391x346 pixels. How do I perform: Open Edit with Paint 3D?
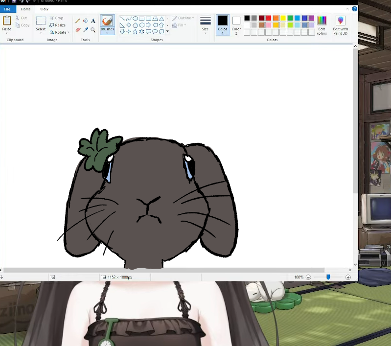point(340,24)
